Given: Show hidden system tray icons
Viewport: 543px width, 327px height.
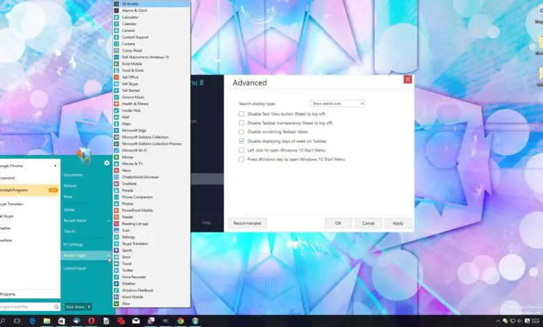Looking at the screenshot, I should point(498,321).
